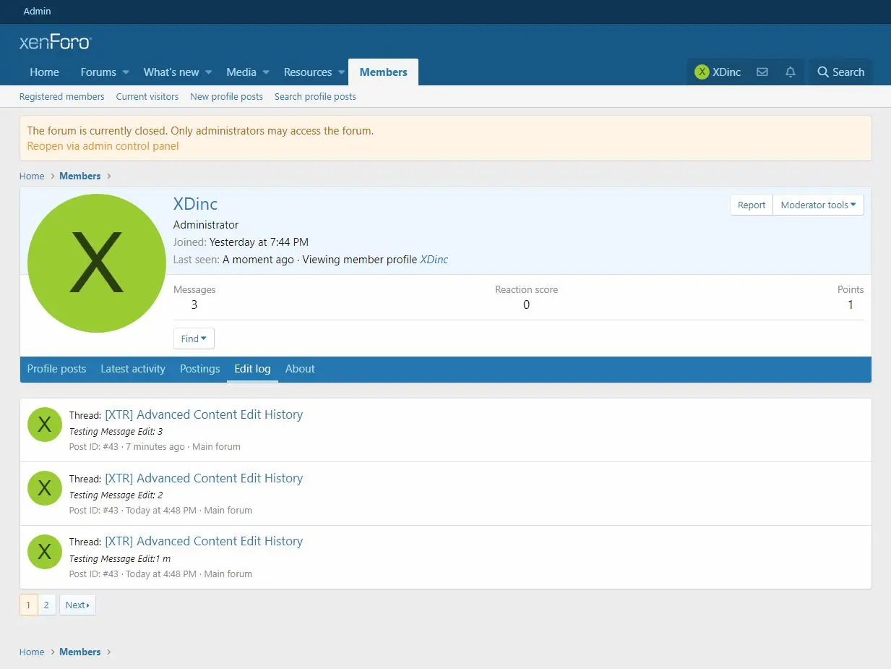Open XDinc account menu in navigation bar
The height and width of the screenshot is (669, 891).
[x=718, y=72]
